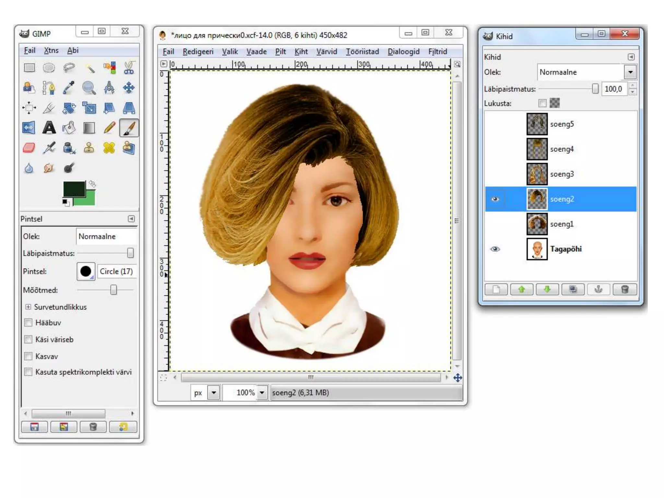Image resolution: width=664 pixels, height=498 pixels.
Task: Enable the Käsi väriseb checkbox
Action: point(29,339)
